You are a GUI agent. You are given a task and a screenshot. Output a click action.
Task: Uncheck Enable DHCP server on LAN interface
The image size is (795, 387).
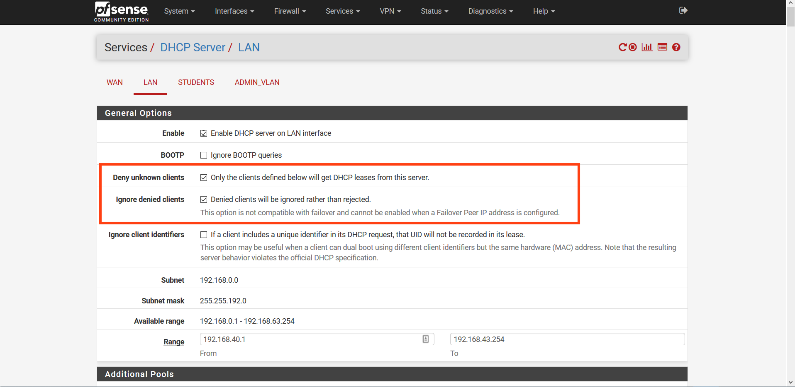pos(204,133)
